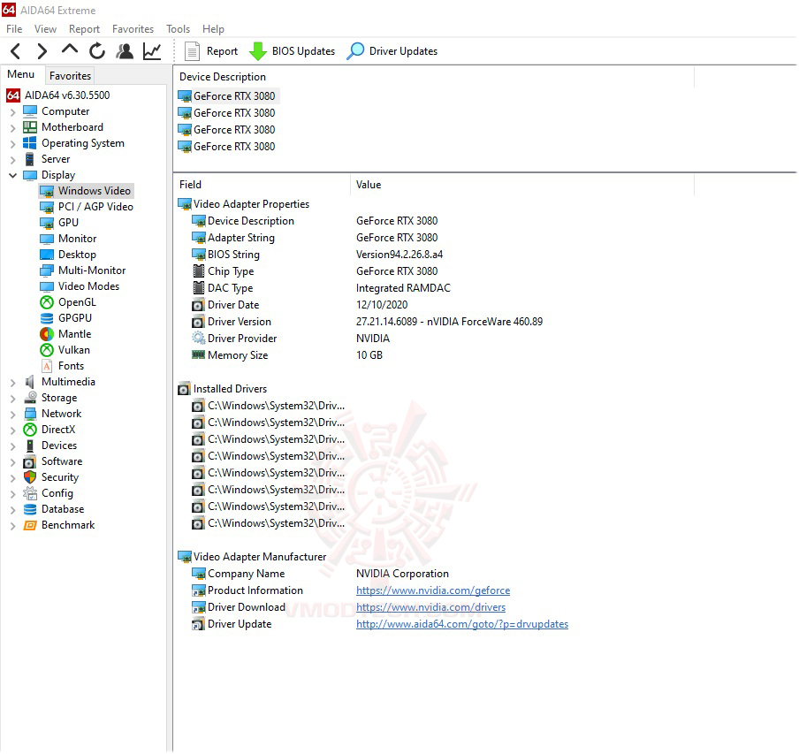Click the up-level arrow toolbar icon
Viewport: 799px width, 754px height.
click(x=70, y=50)
